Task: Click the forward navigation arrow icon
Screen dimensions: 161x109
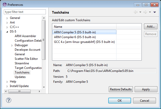Action: tap(145, 12)
